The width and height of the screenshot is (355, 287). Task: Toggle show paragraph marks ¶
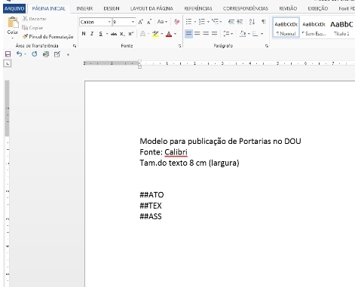pos(263,22)
